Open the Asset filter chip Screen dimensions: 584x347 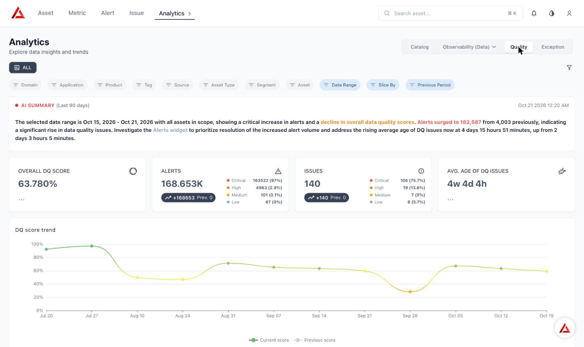300,85
